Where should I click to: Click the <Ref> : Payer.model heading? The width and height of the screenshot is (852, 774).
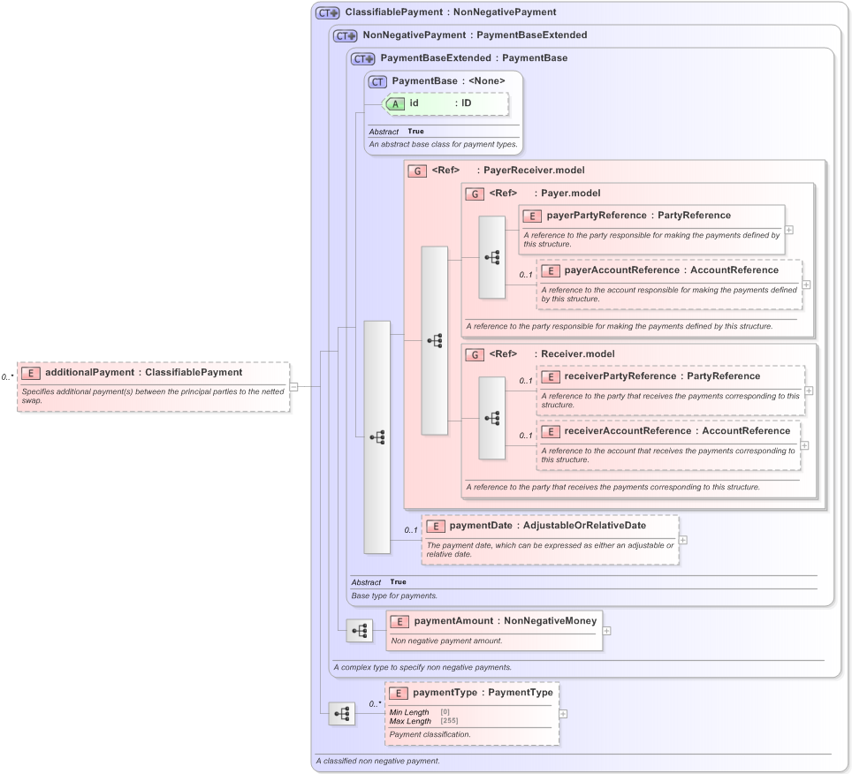[544, 193]
